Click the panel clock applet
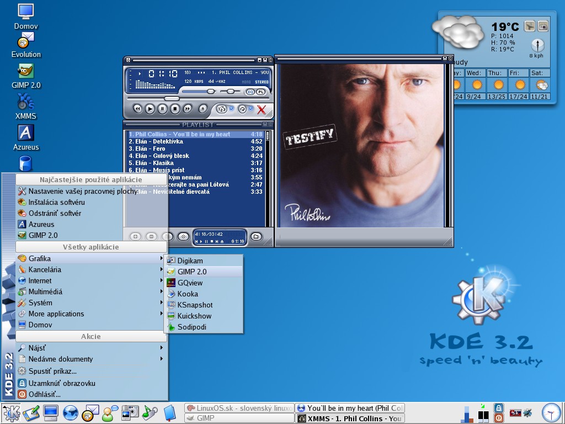565x424 pixels. tap(551, 413)
